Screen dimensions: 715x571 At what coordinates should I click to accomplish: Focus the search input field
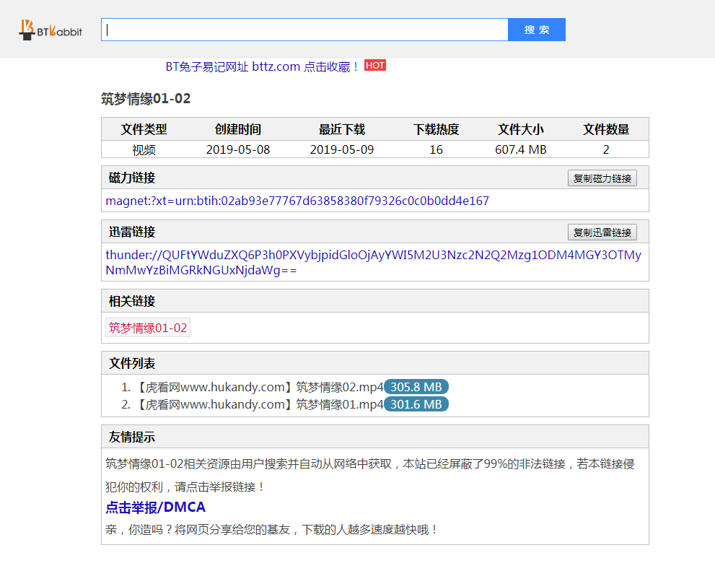pos(304,30)
